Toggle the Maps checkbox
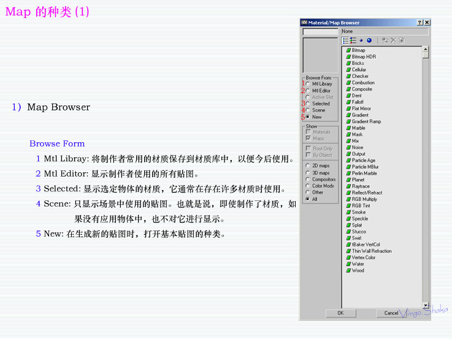 308,139
